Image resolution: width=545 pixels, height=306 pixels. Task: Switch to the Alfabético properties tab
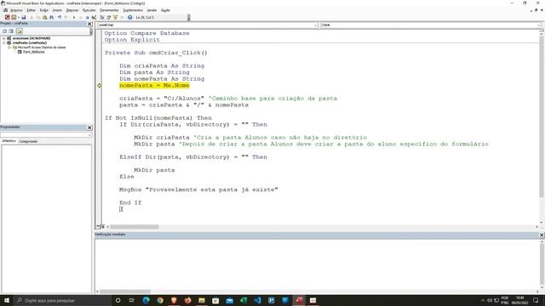pos(9,141)
